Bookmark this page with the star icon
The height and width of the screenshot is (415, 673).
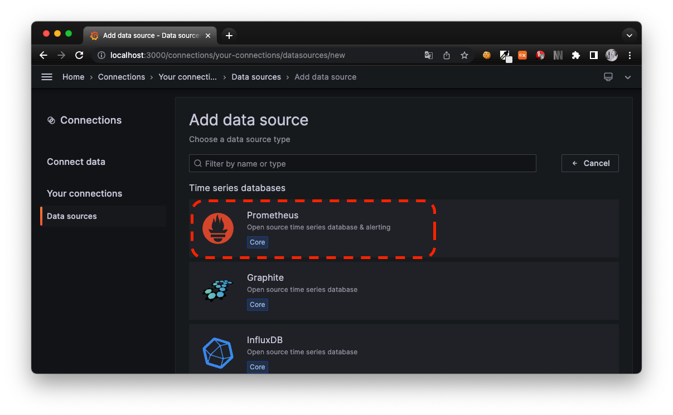pos(464,55)
